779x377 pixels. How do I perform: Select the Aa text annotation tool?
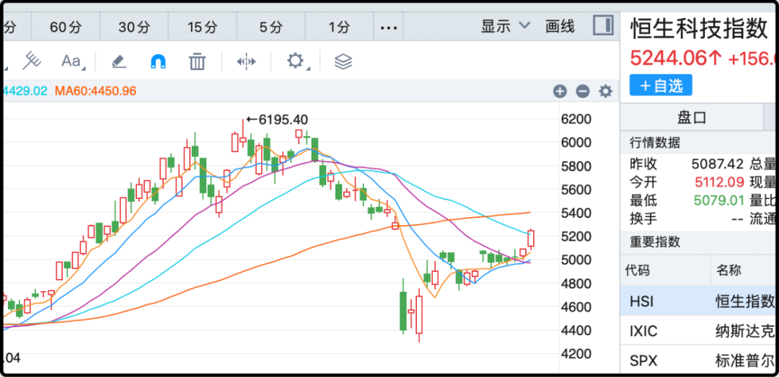pyautogui.click(x=71, y=61)
